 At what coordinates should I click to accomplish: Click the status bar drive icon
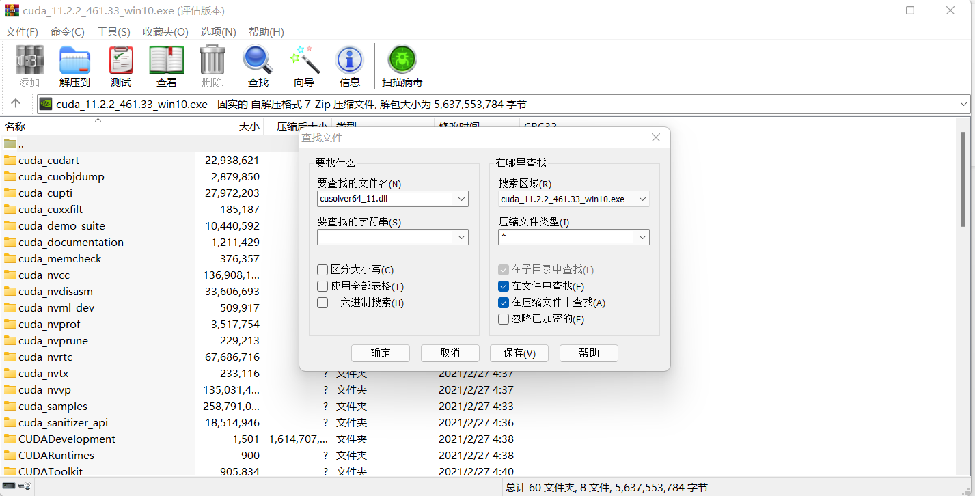point(8,486)
